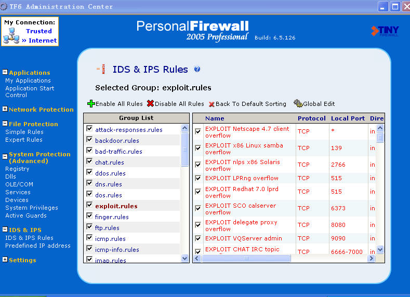Screen dimensions: 410x297
Task: Open the Services page
Action: click(18, 192)
